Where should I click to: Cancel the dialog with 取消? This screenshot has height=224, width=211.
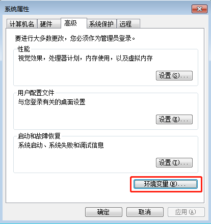[x=145, y=212]
